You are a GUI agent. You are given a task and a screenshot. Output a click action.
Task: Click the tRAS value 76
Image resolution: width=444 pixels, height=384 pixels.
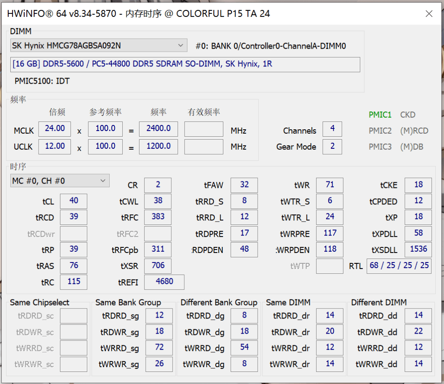coord(74,266)
